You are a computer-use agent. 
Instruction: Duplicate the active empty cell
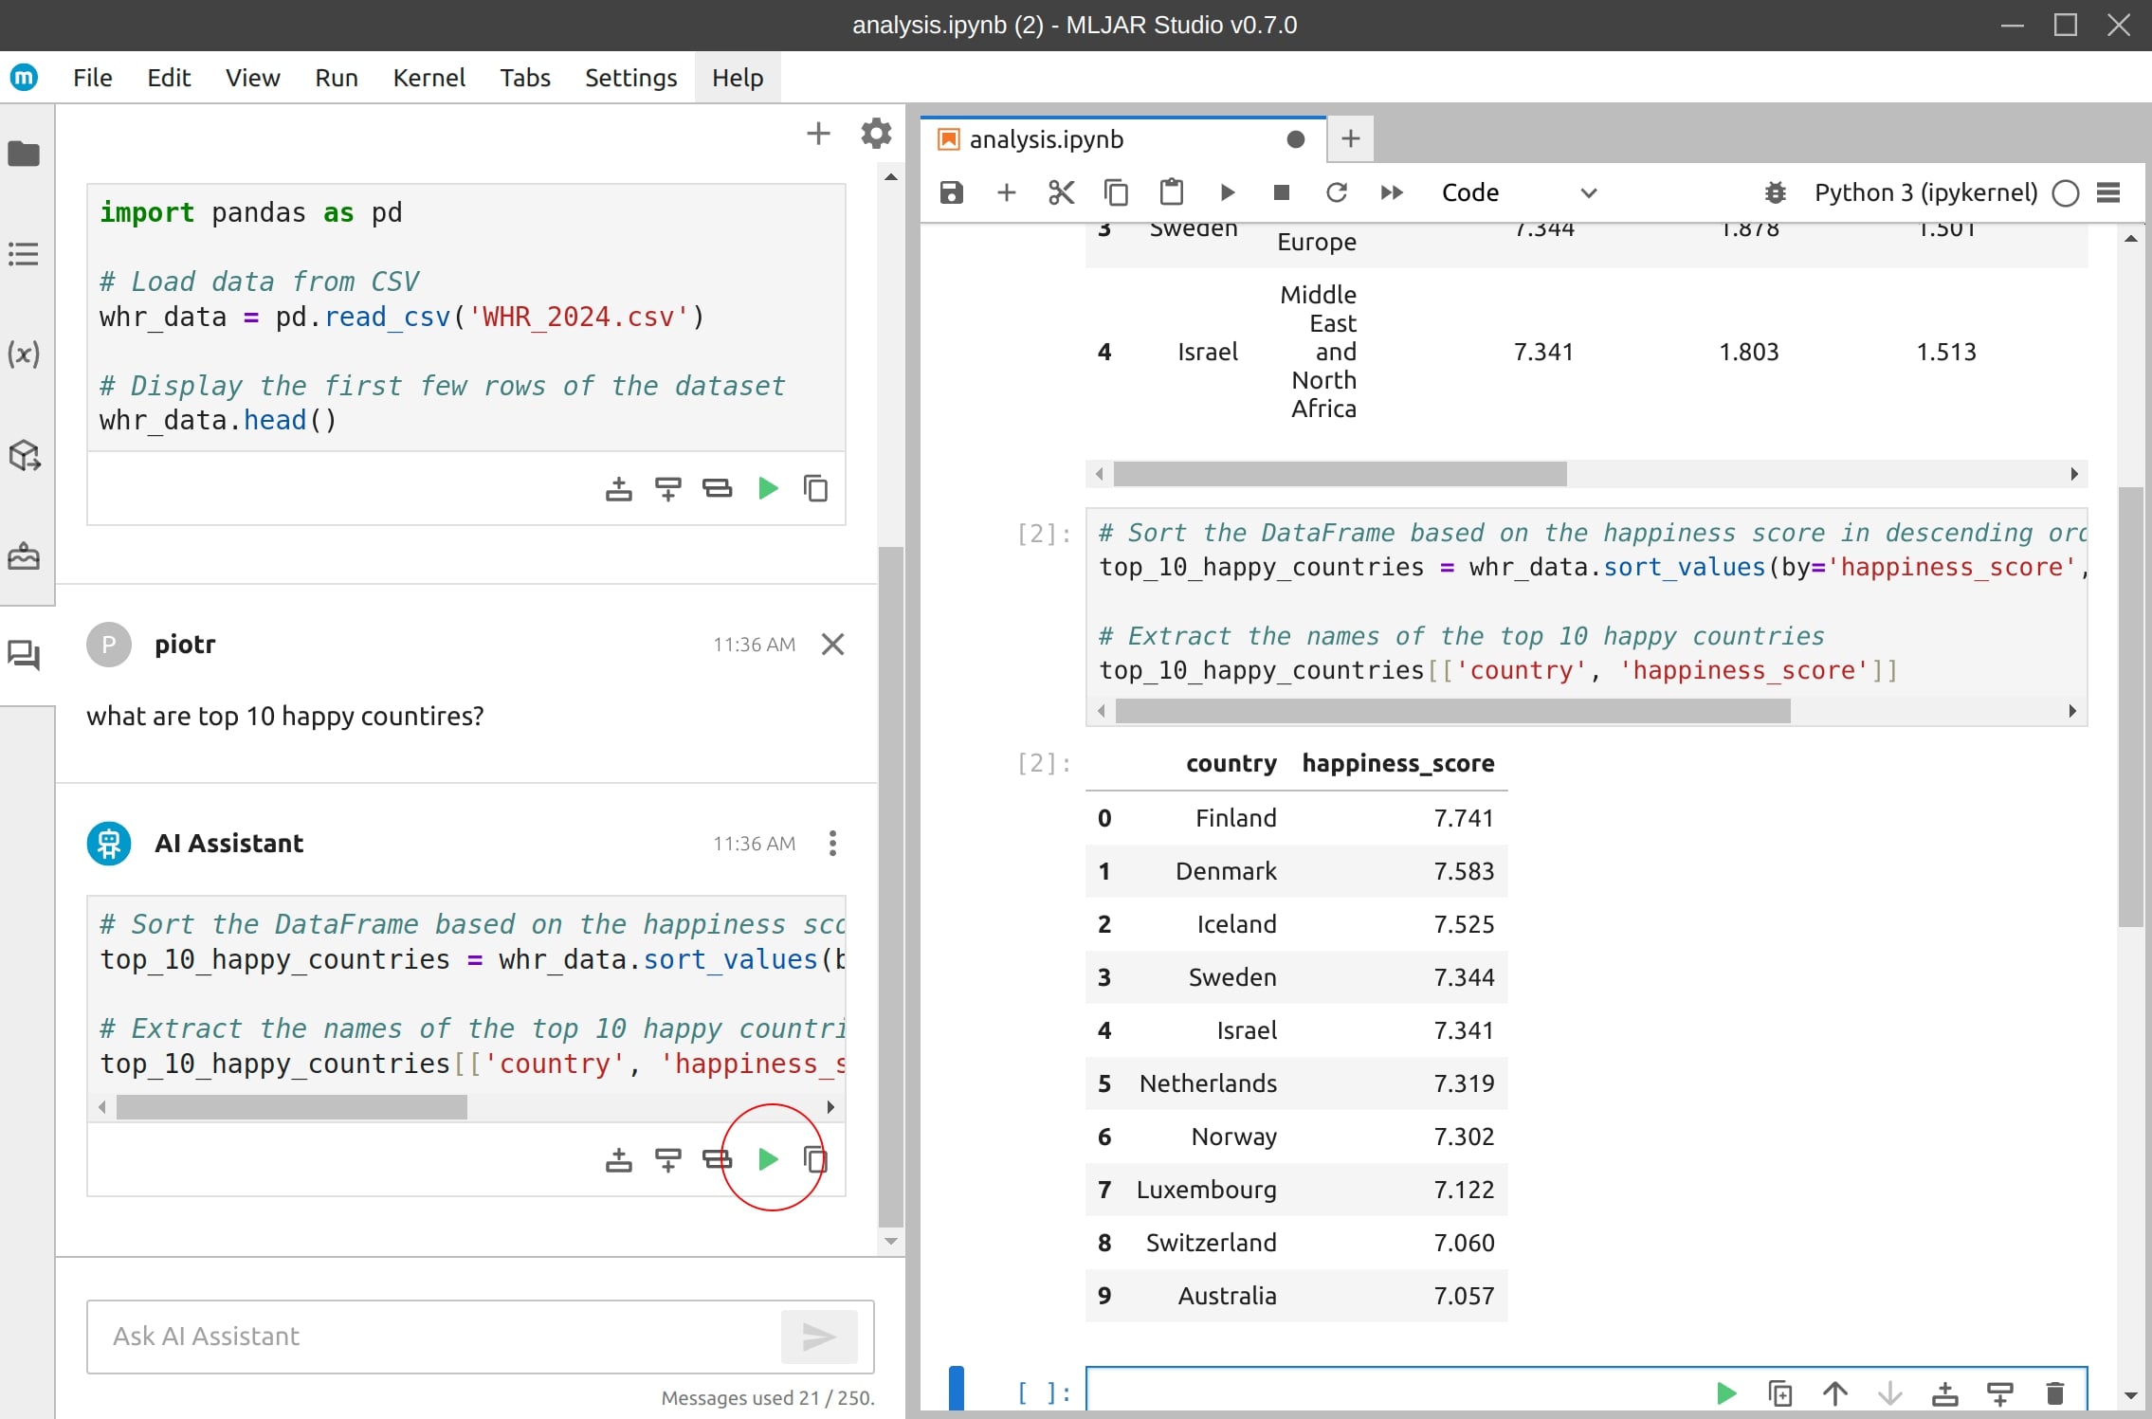(1780, 1392)
